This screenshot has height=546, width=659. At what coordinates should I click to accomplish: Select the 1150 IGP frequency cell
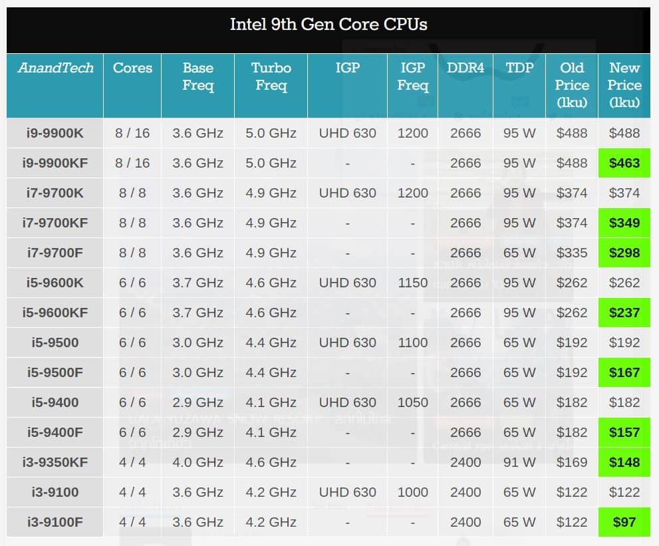pos(412,283)
